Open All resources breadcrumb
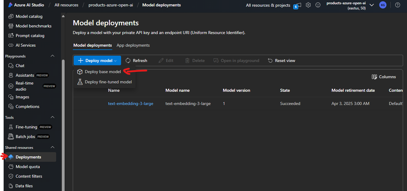Viewport: 407px width, 191px height. pos(66,5)
